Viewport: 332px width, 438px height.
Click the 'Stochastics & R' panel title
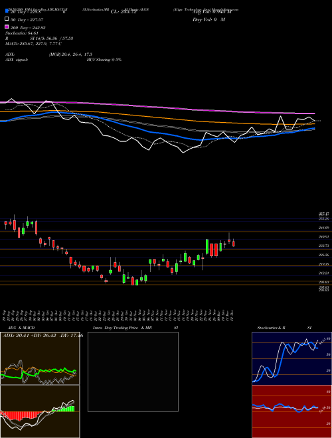tap(272, 328)
